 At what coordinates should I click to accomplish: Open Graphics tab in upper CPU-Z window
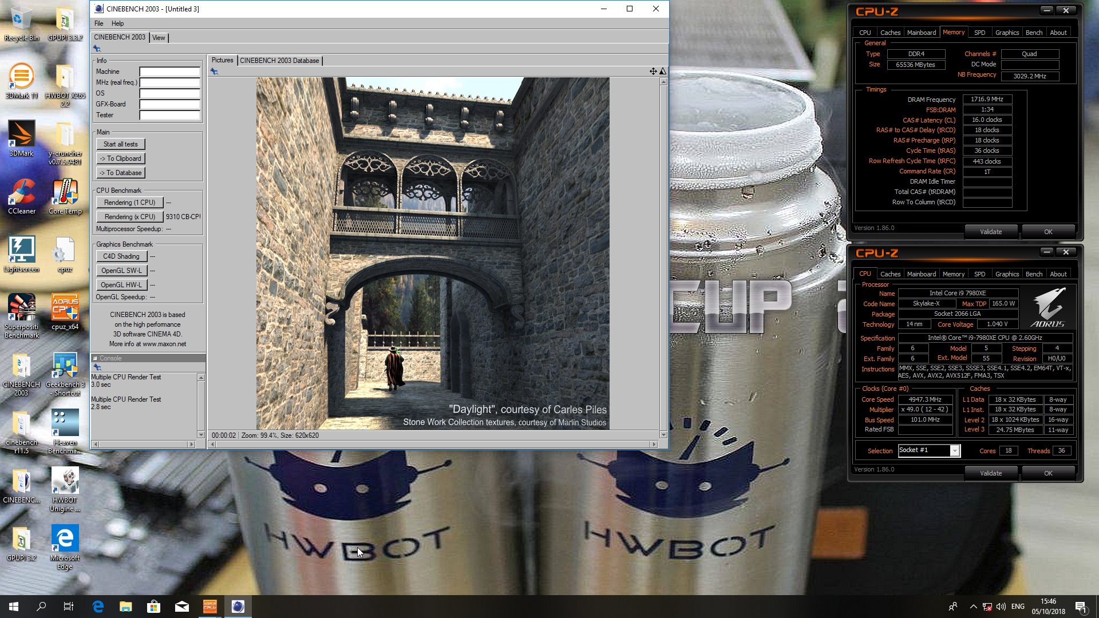pos(1007,33)
